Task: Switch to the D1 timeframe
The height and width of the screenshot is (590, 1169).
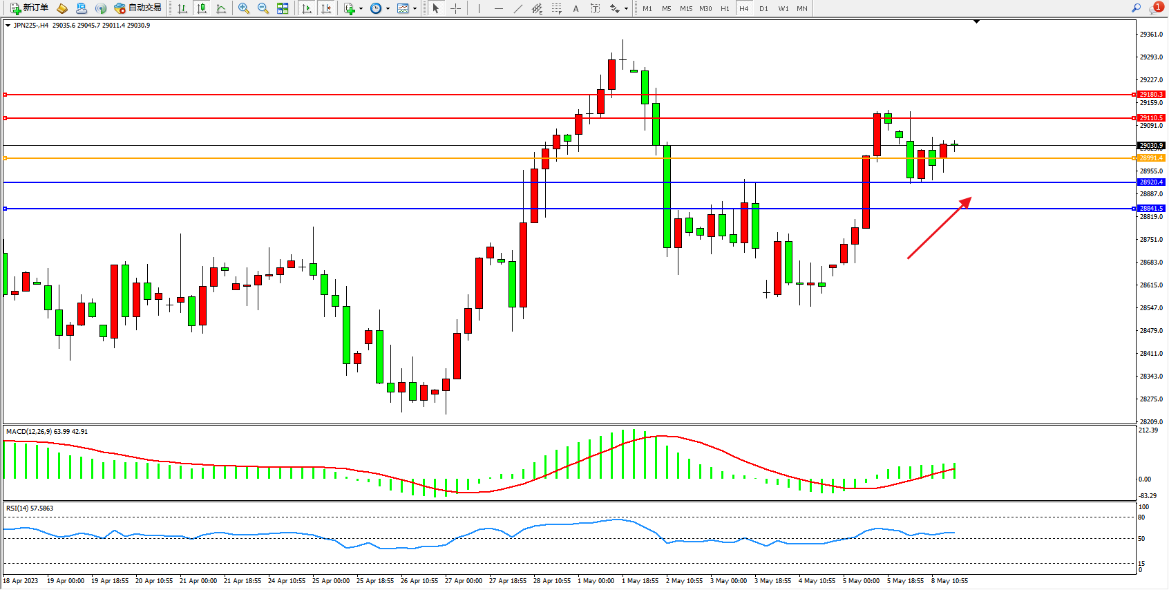Action: [x=763, y=8]
